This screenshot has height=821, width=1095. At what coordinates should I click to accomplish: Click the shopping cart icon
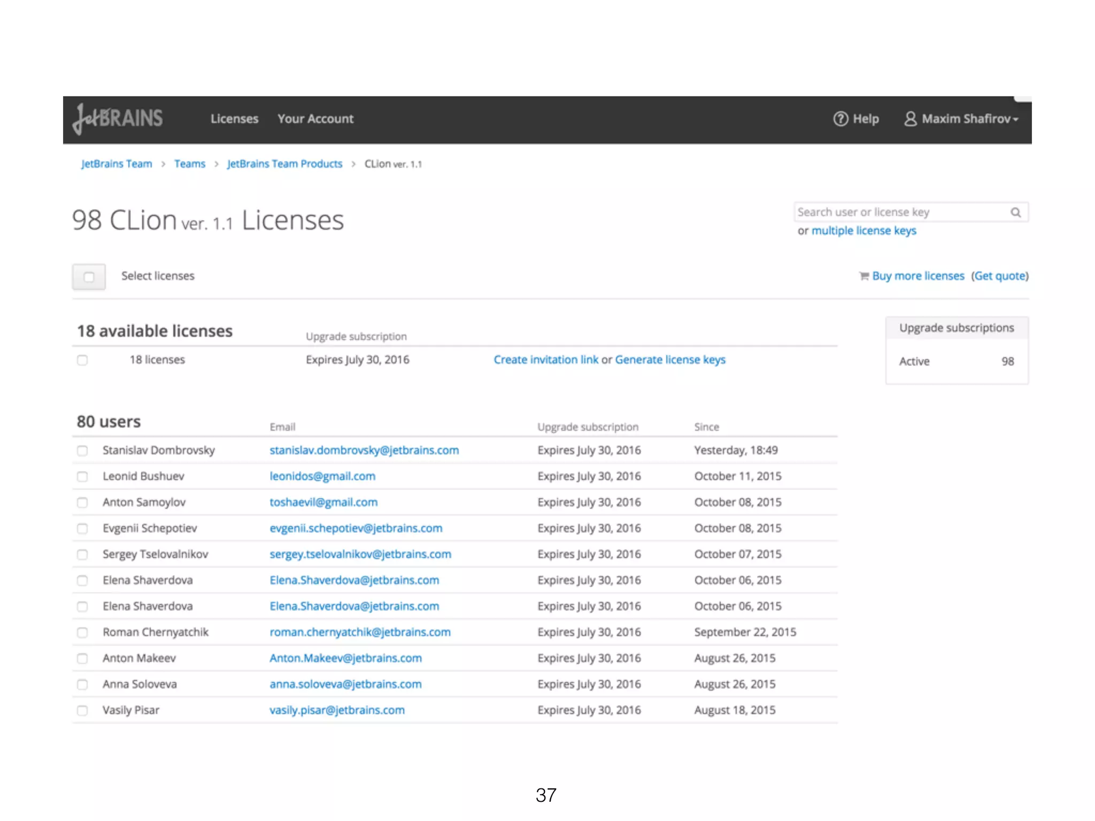863,276
